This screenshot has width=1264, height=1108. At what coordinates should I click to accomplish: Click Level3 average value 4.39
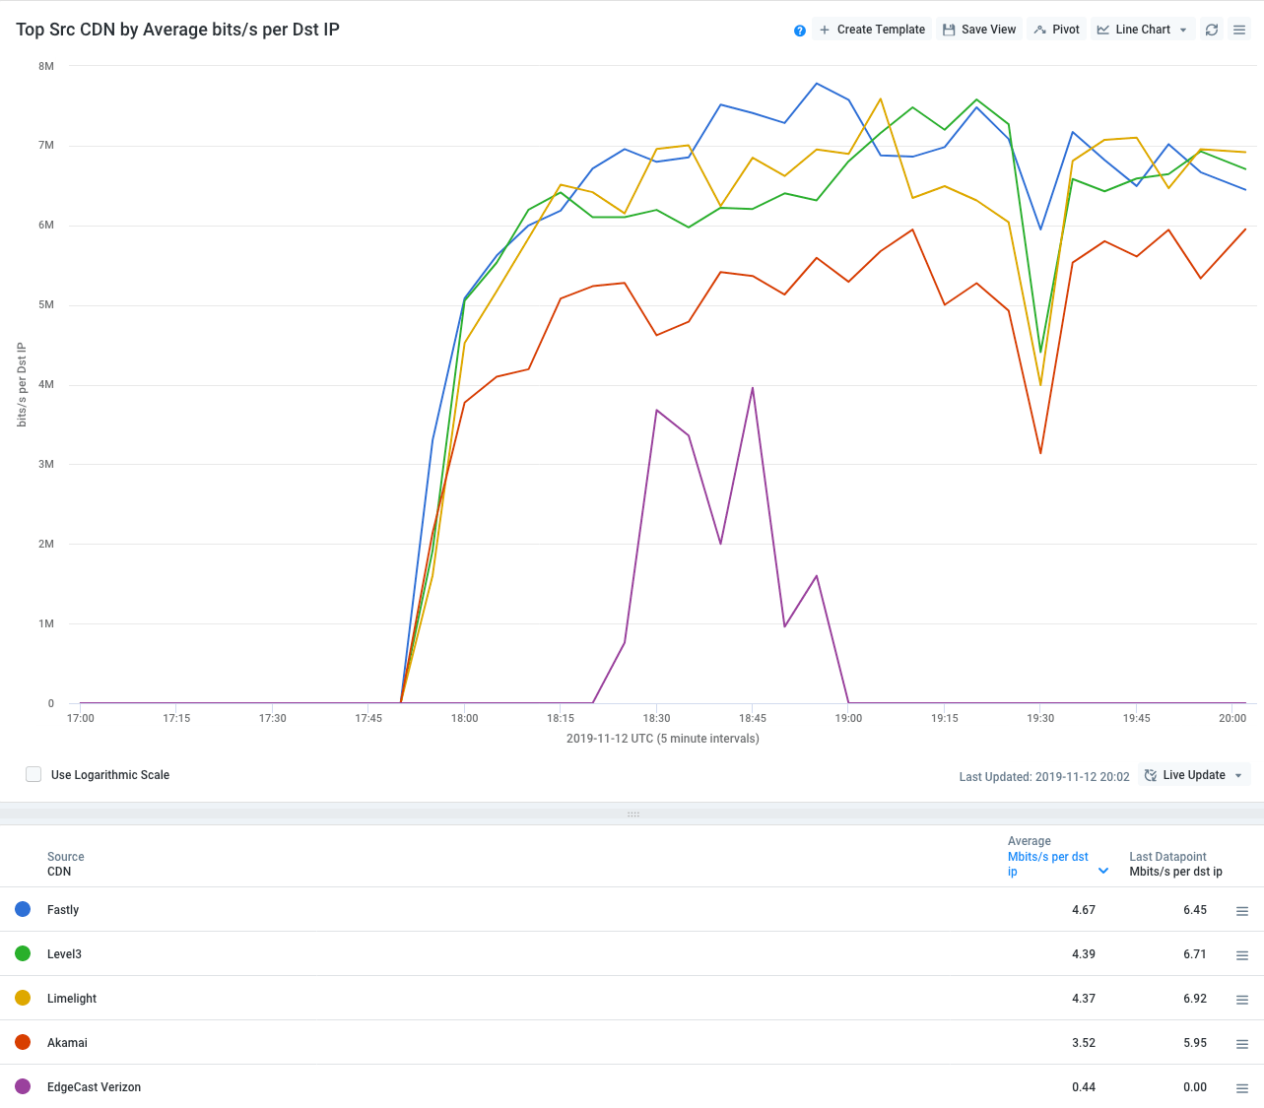pos(1084,954)
